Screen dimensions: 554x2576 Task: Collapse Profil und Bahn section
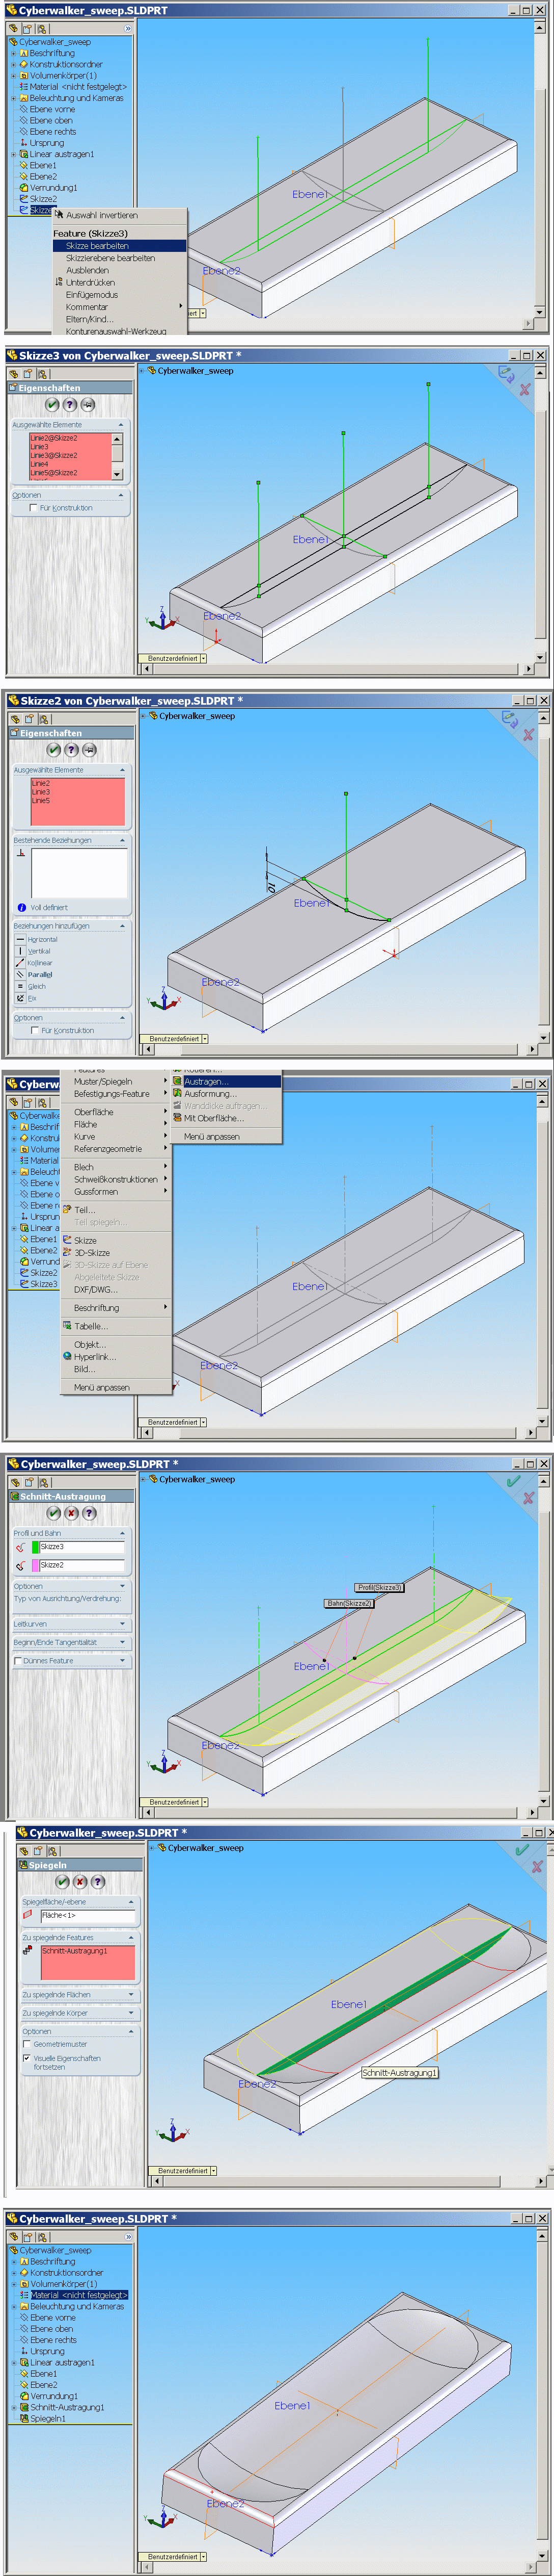coord(123,1533)
